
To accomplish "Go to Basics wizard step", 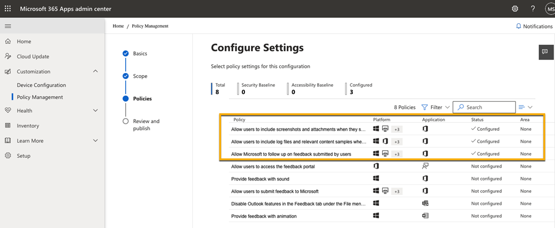I will click(140, 53).
